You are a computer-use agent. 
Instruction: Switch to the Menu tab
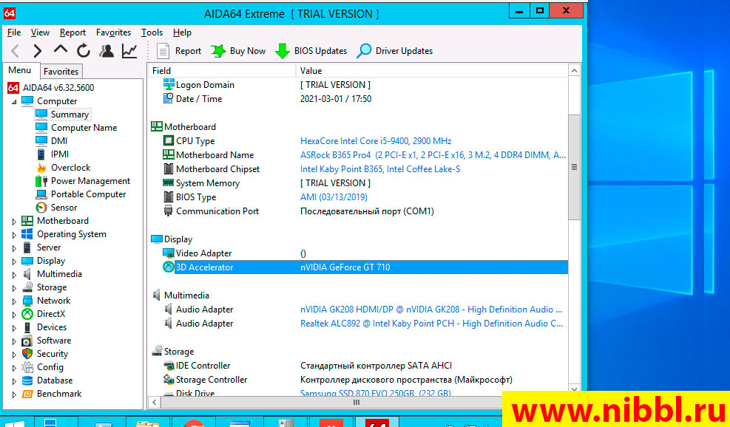(x=19, y=70)
